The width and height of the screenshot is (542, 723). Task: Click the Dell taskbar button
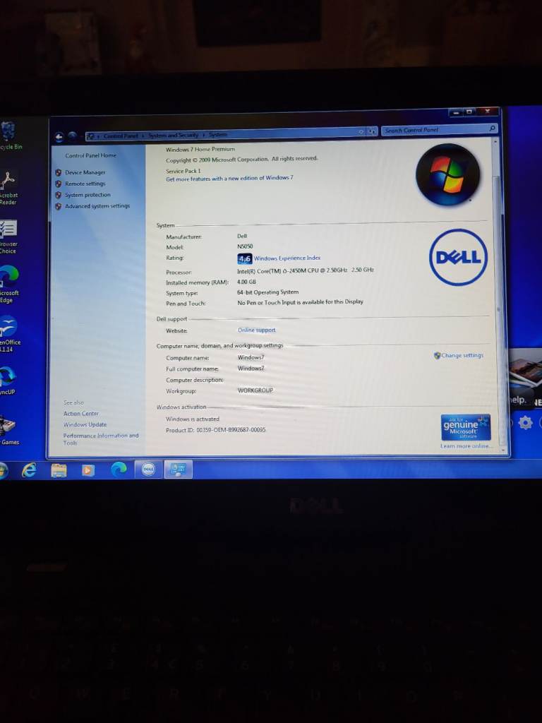tap(148, 470)
